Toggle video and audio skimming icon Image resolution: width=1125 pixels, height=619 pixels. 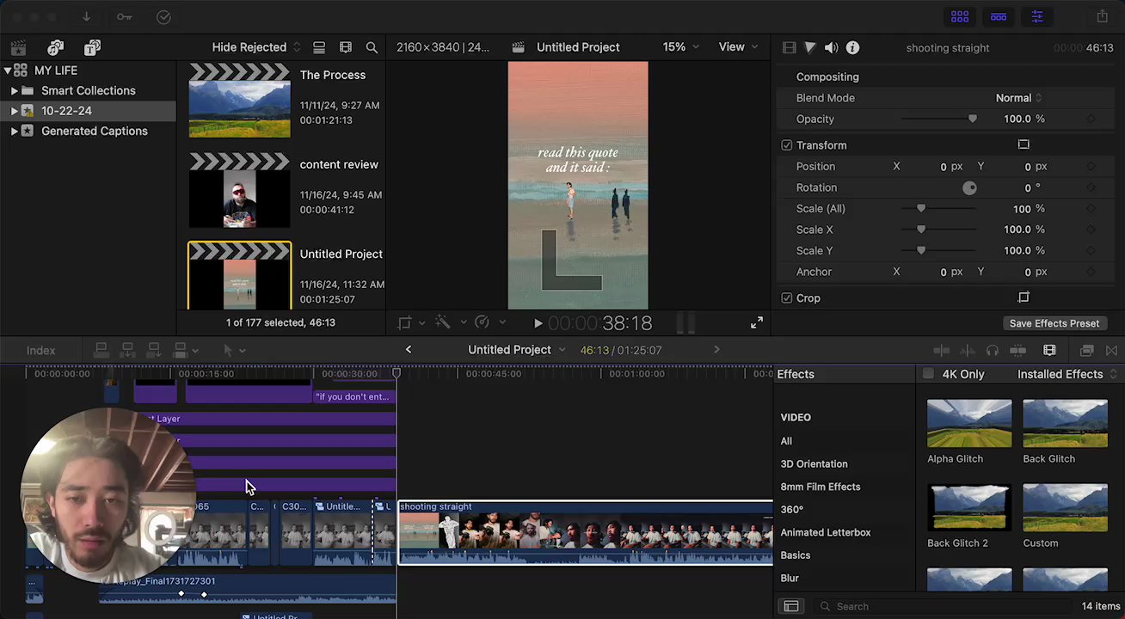click(x=942, y=351)
